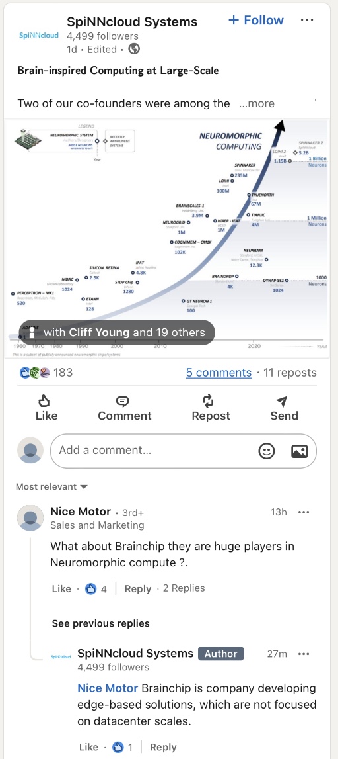Click the add image icon in comment box
The width and height of the screenshot is (338, 759).
[299, 451]
